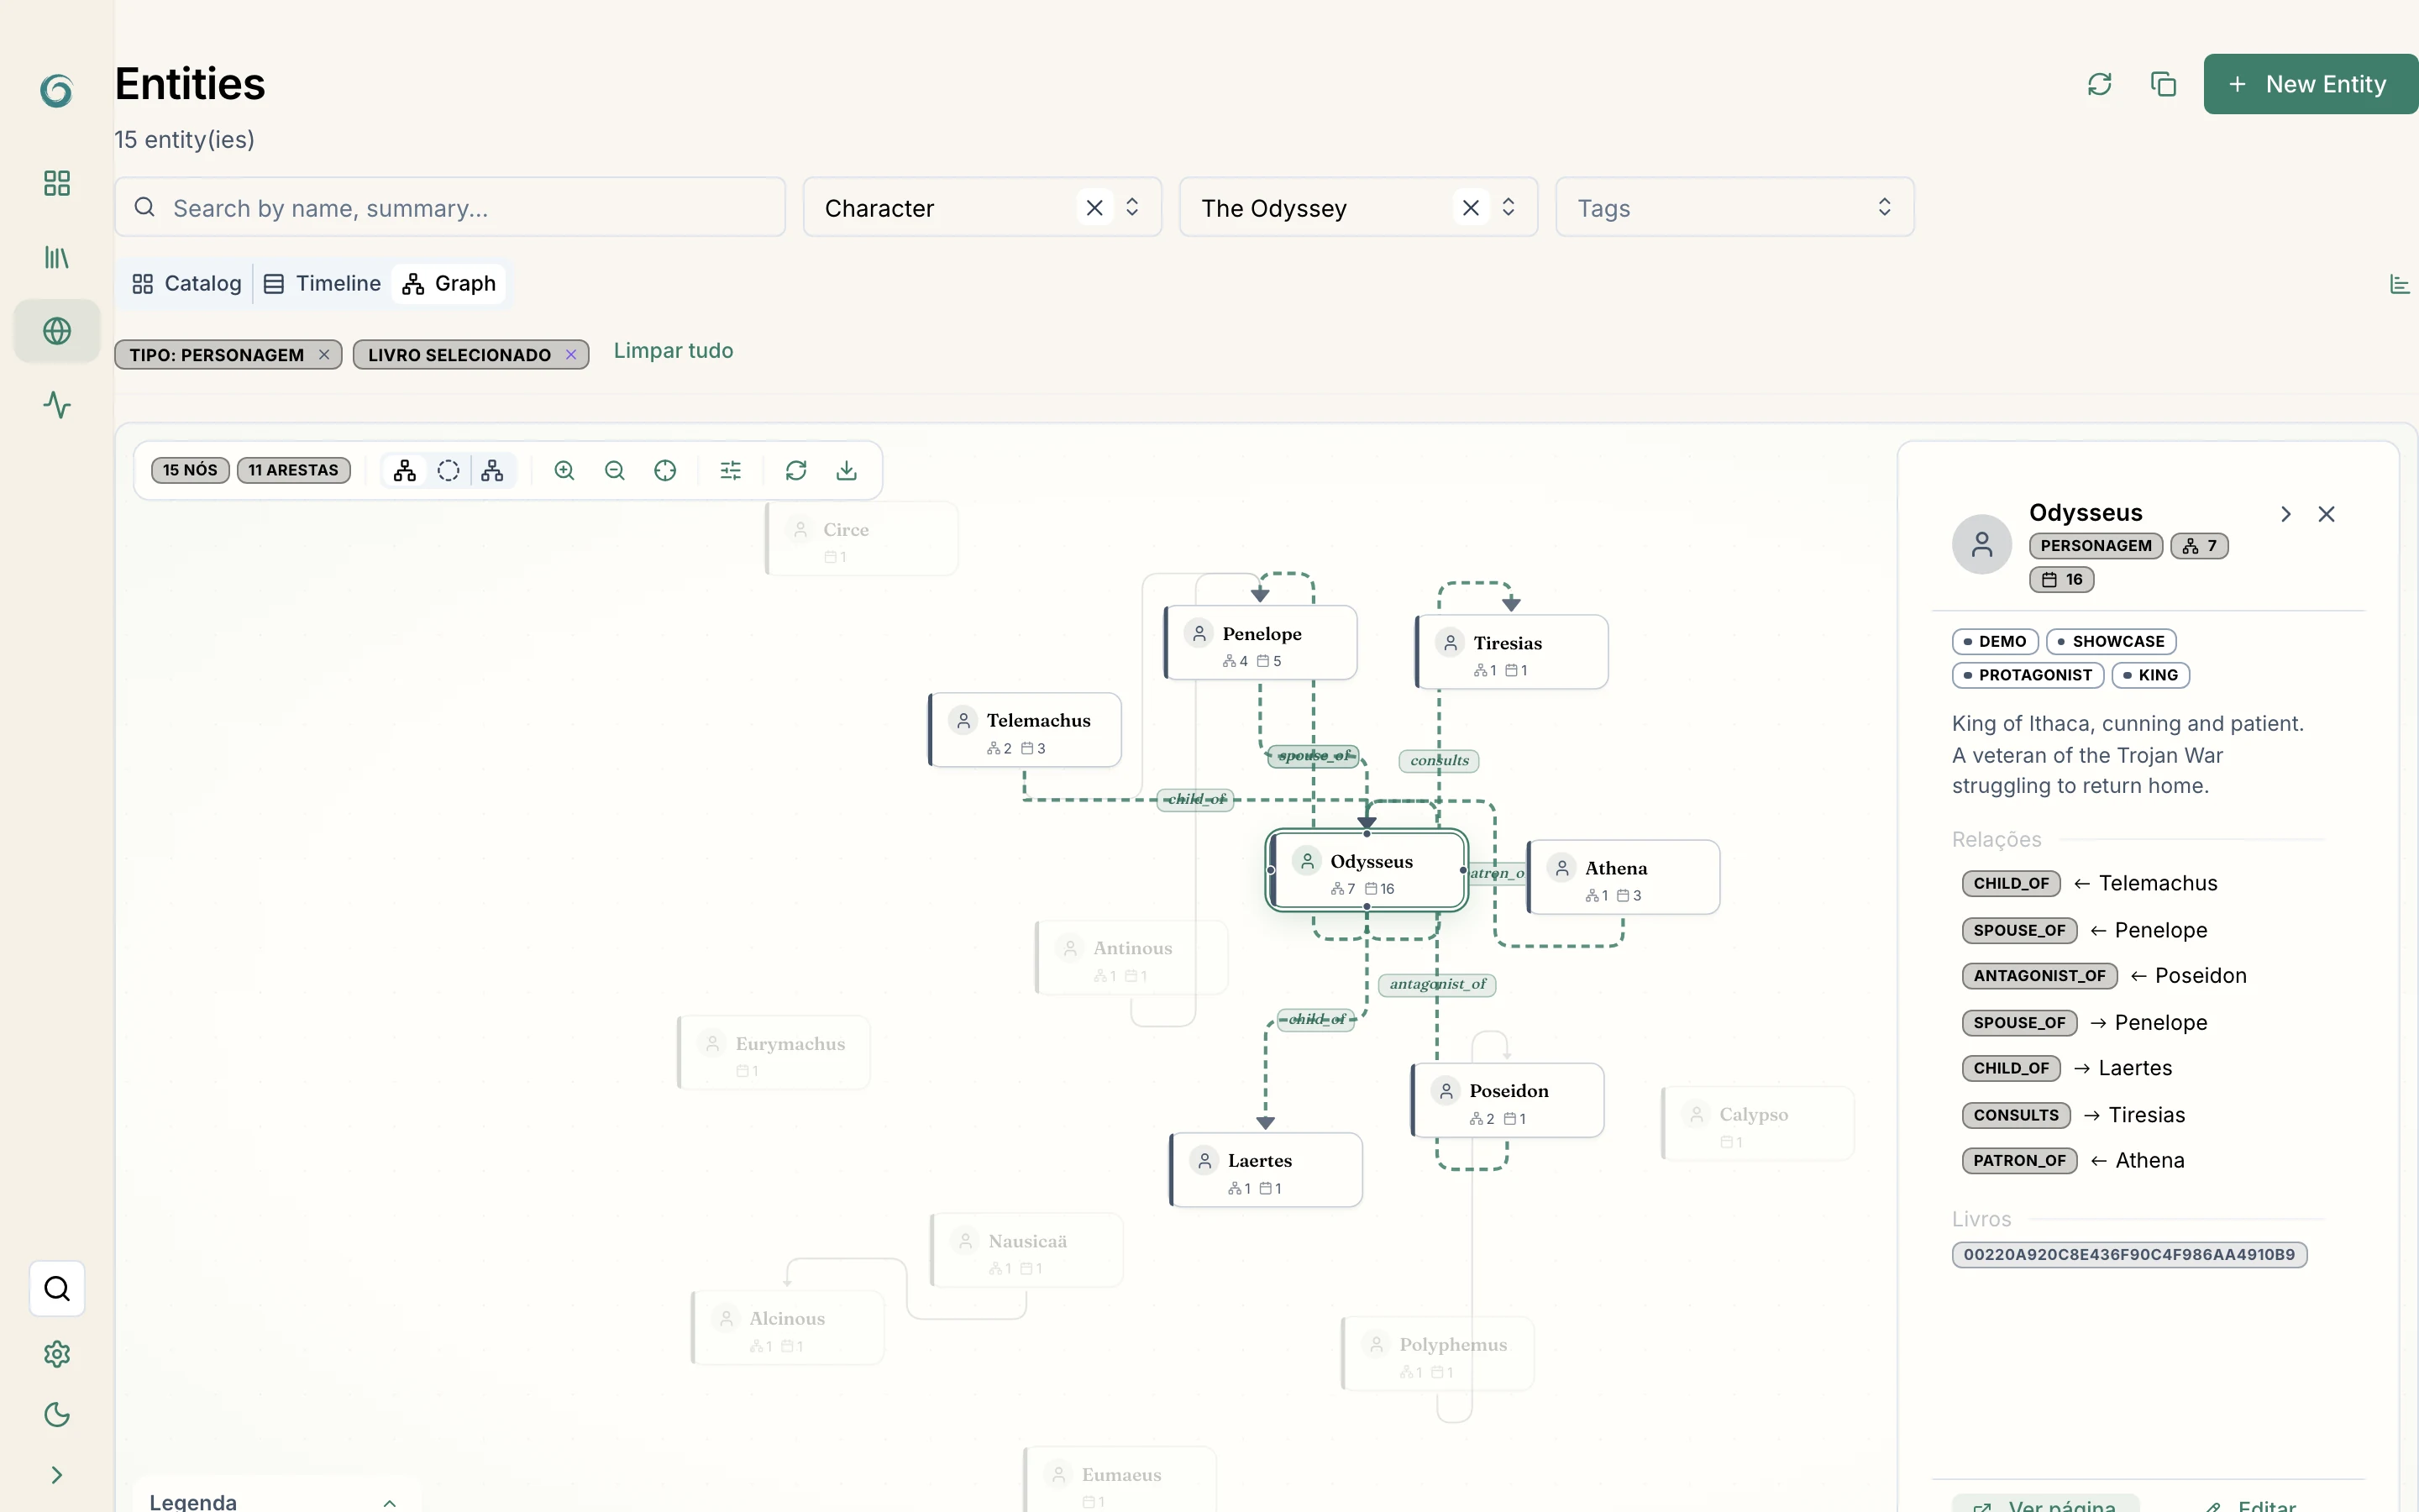Click the copy icon next to New Entity
This screenshot has width=2419, height=1512.
[2163, 84]
